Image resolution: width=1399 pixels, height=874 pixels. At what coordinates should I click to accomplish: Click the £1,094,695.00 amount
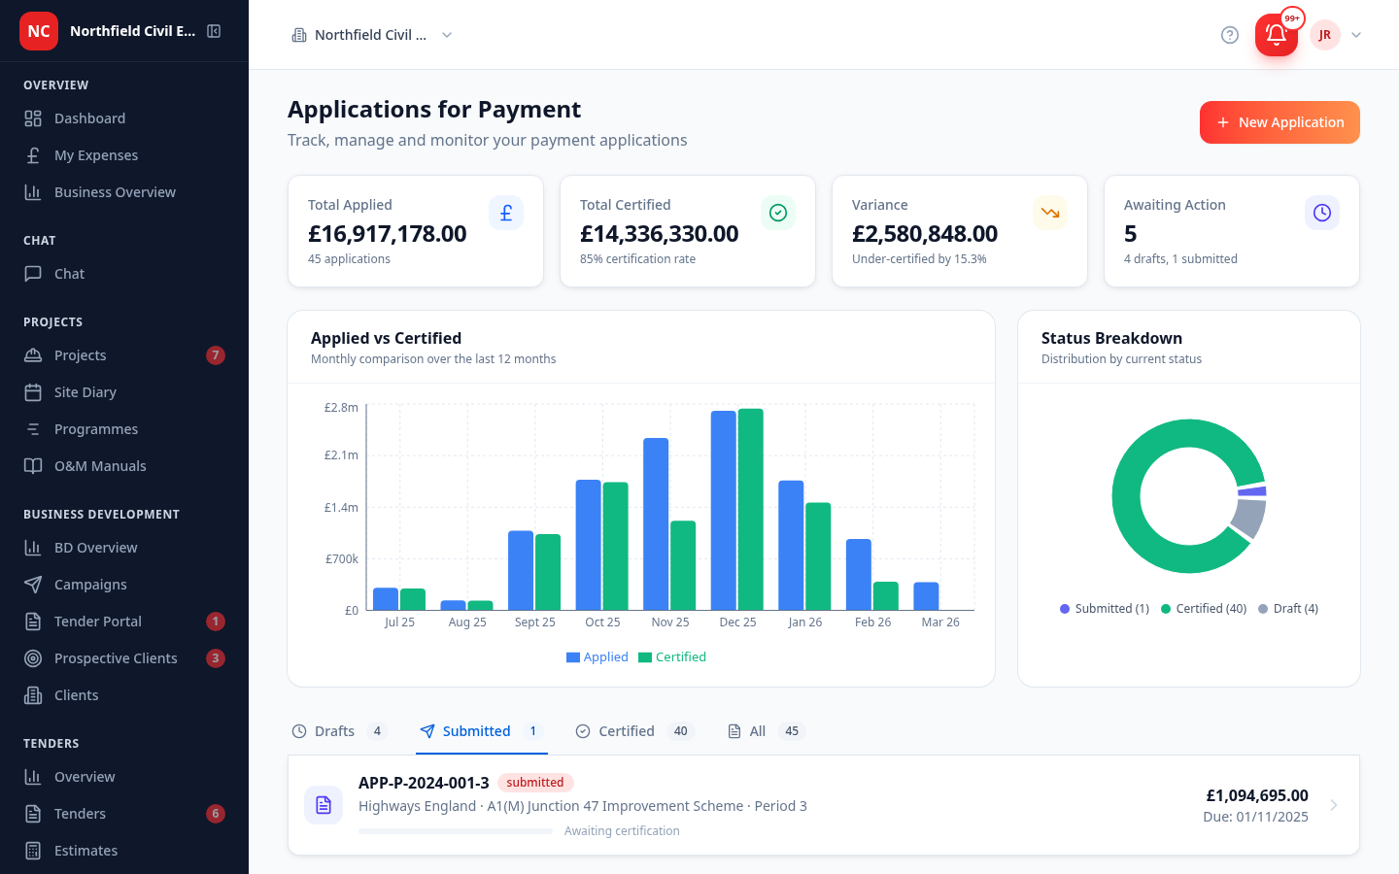pos(1257,795)
